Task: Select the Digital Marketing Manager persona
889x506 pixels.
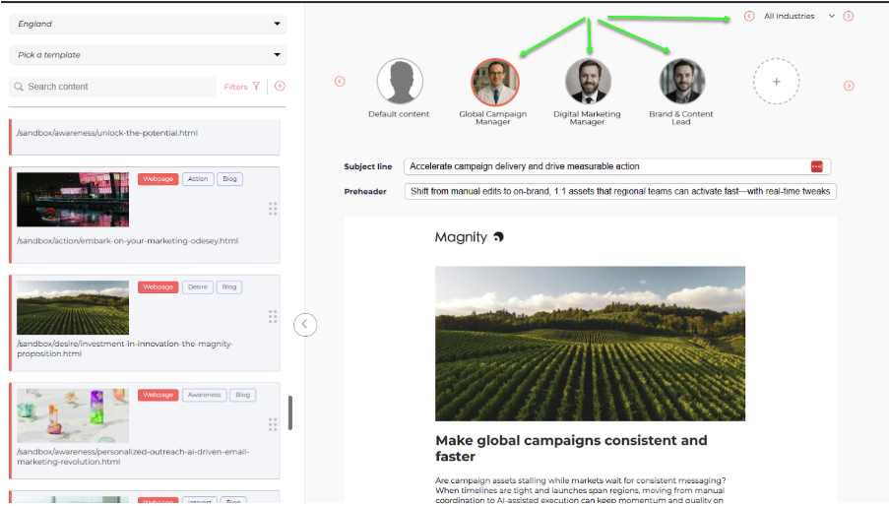Action: tap(588, 83)
